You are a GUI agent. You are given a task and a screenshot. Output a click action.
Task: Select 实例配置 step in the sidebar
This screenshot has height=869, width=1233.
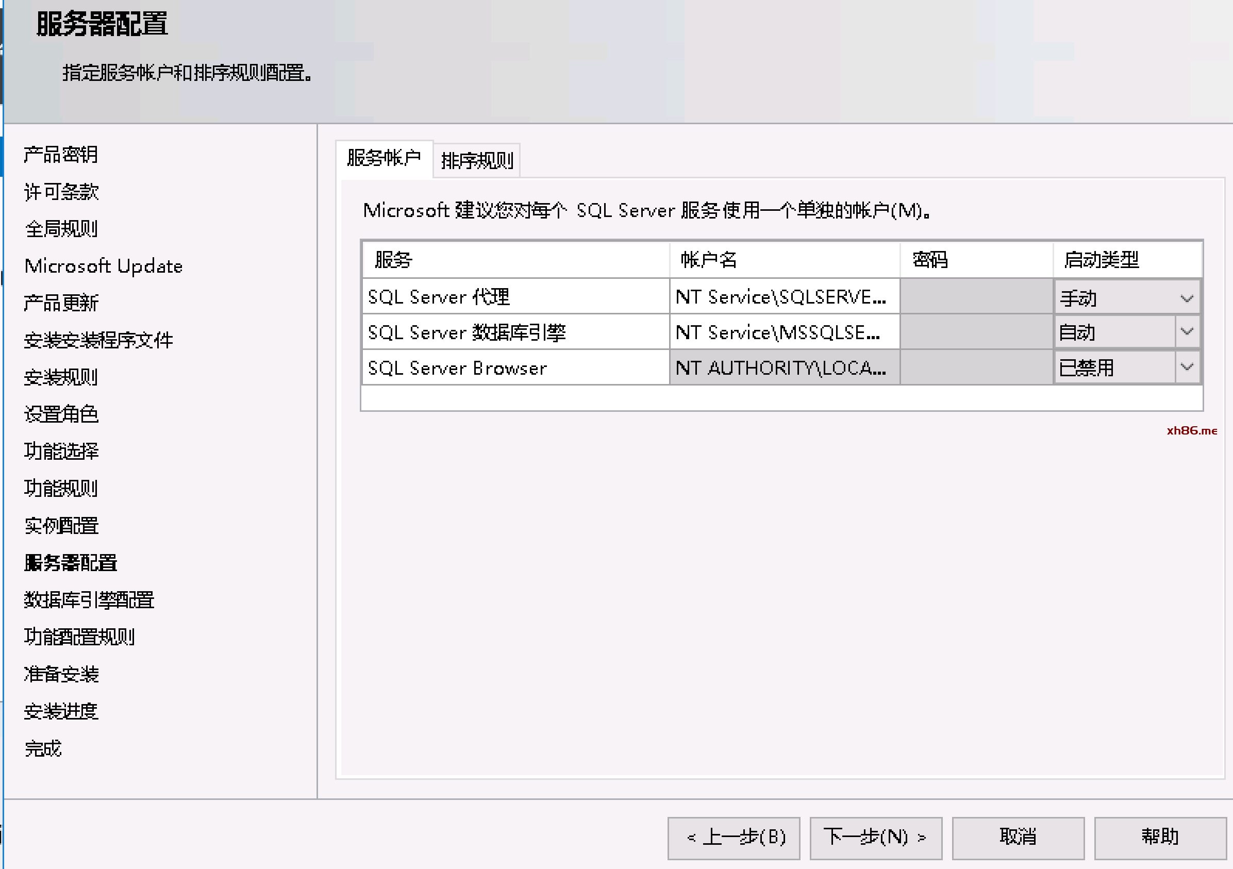point(61,525)
